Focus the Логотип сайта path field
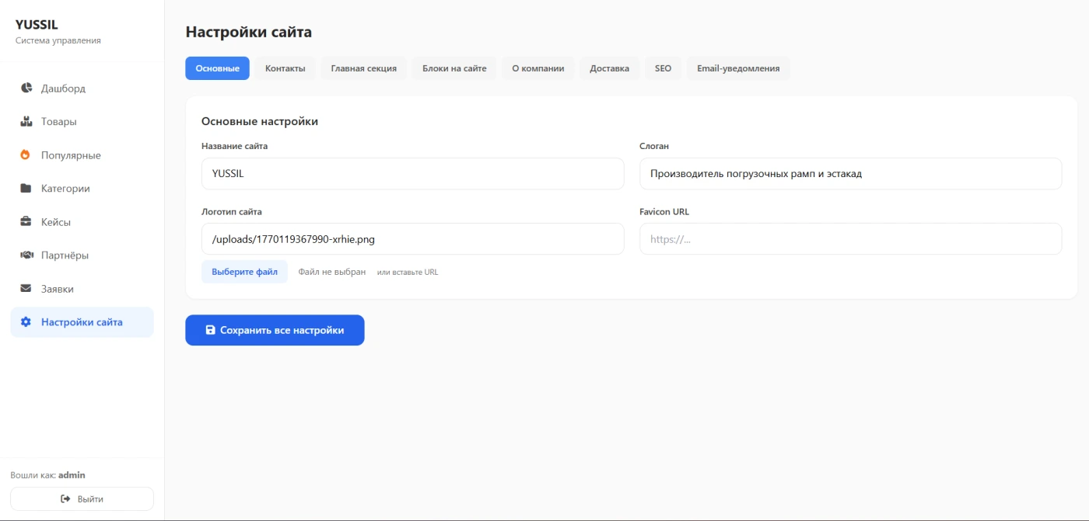The image size is (1089, 521). (x=412, y=239)
